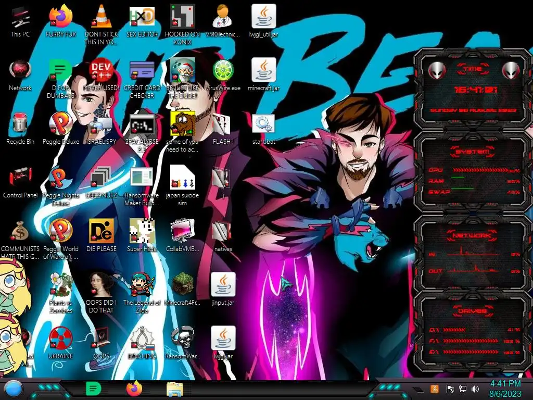This screenshot has width=533, height=400.
Task: Click the right alien head gadget icon
Action: (x=511, y=70)
